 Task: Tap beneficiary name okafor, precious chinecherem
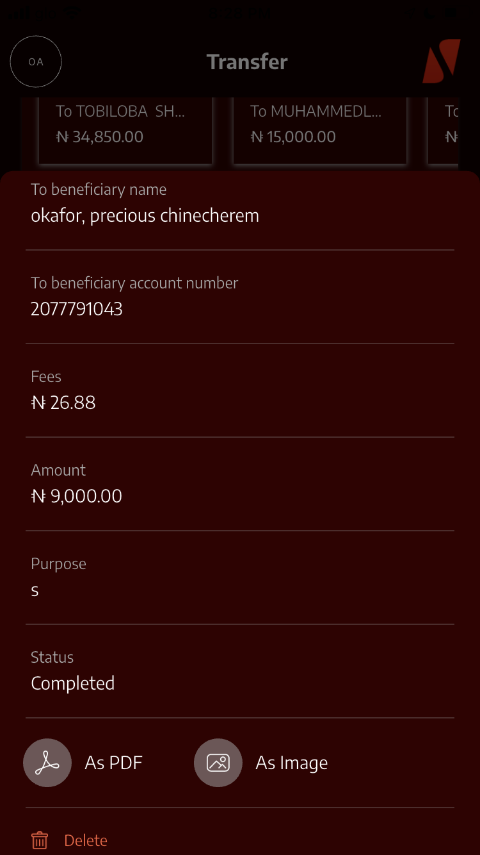145,215
